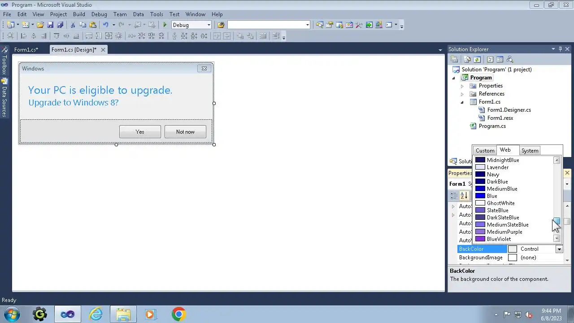The image size is (574, 323).
Task: Click the Align Lefts layout icon
Action: [x=24, y=36]
